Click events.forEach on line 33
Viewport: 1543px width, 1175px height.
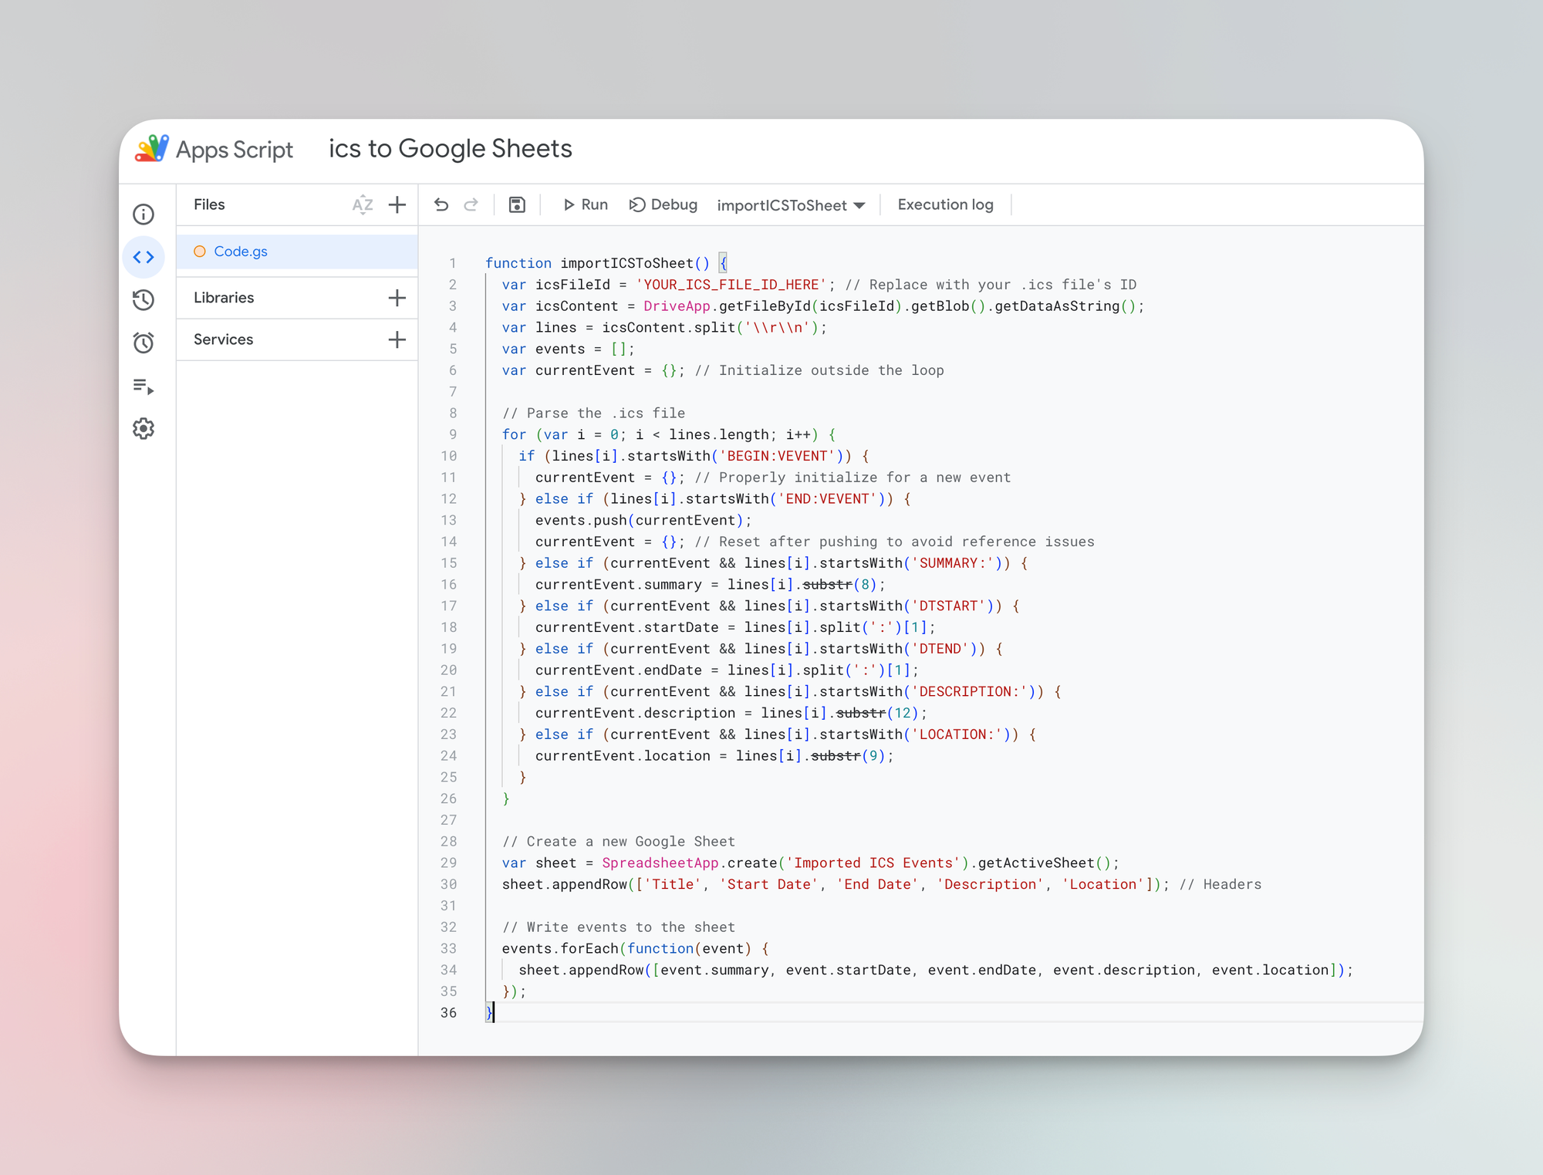click(x=560, y=948)
